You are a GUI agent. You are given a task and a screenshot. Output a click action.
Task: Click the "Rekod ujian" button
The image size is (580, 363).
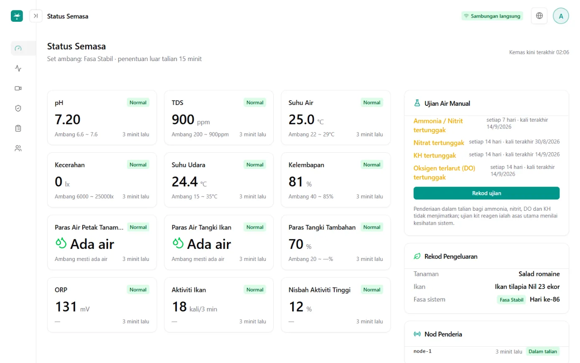(x=486, y=193)
